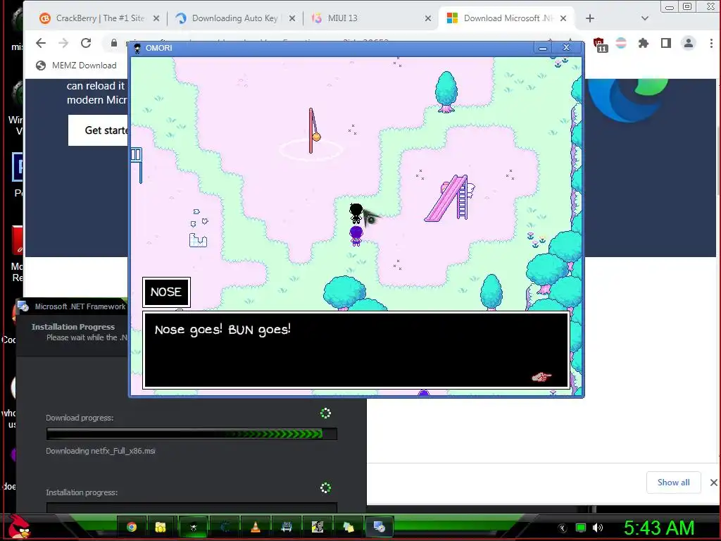The width and height of the screenshot is (721, 541).
Task: Click the red hand dialogue-advance cursor
Action: click(541, 378)
